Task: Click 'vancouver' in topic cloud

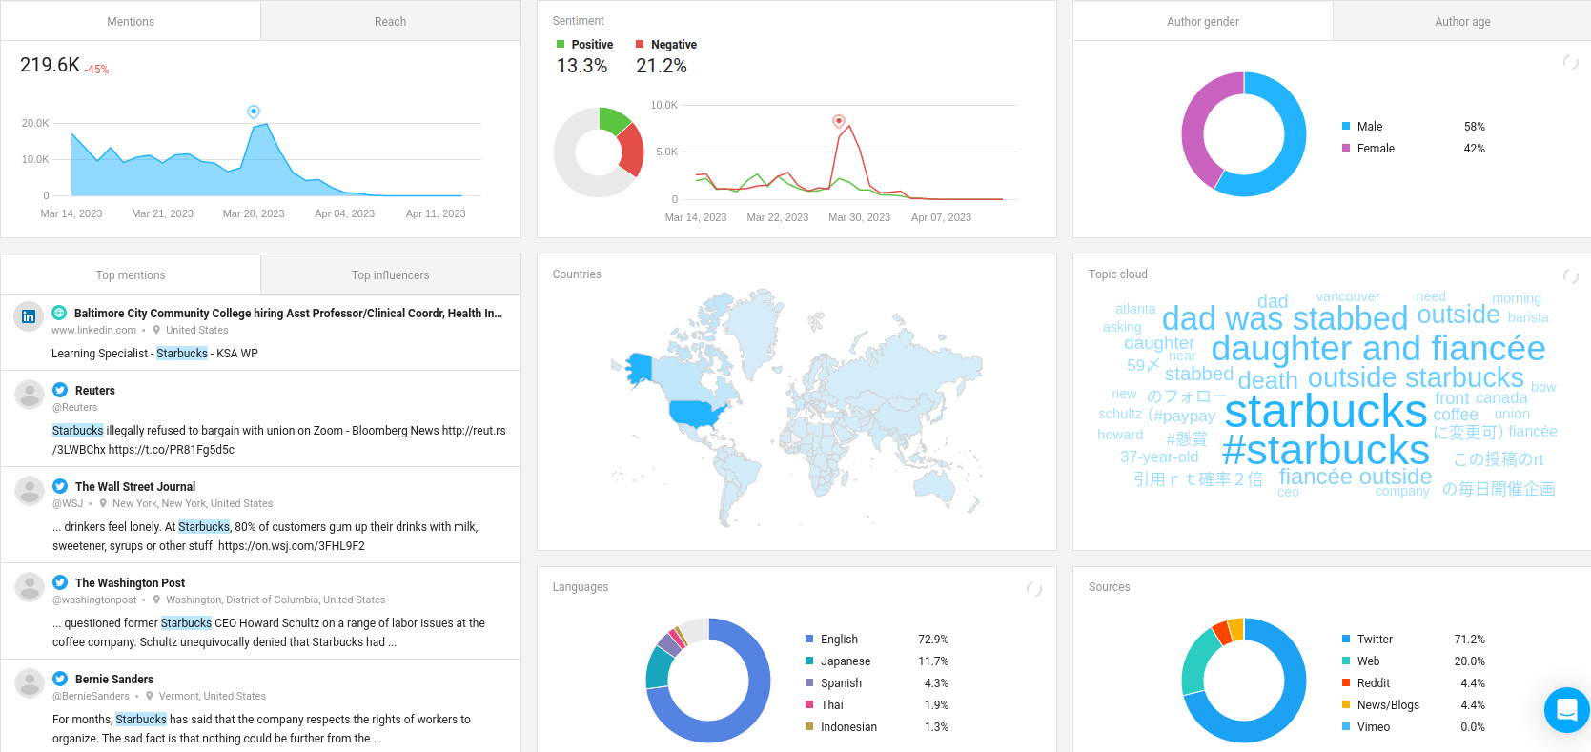Action: [x=1348, y=296]
